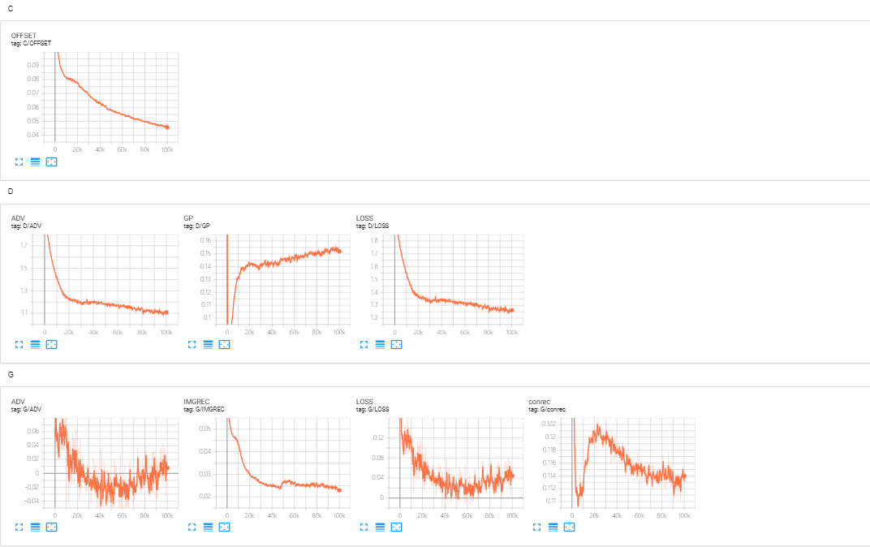Select the 'tag: D/LOSS' label
This screenshot has height=547, width=870.
click(373, 226)
